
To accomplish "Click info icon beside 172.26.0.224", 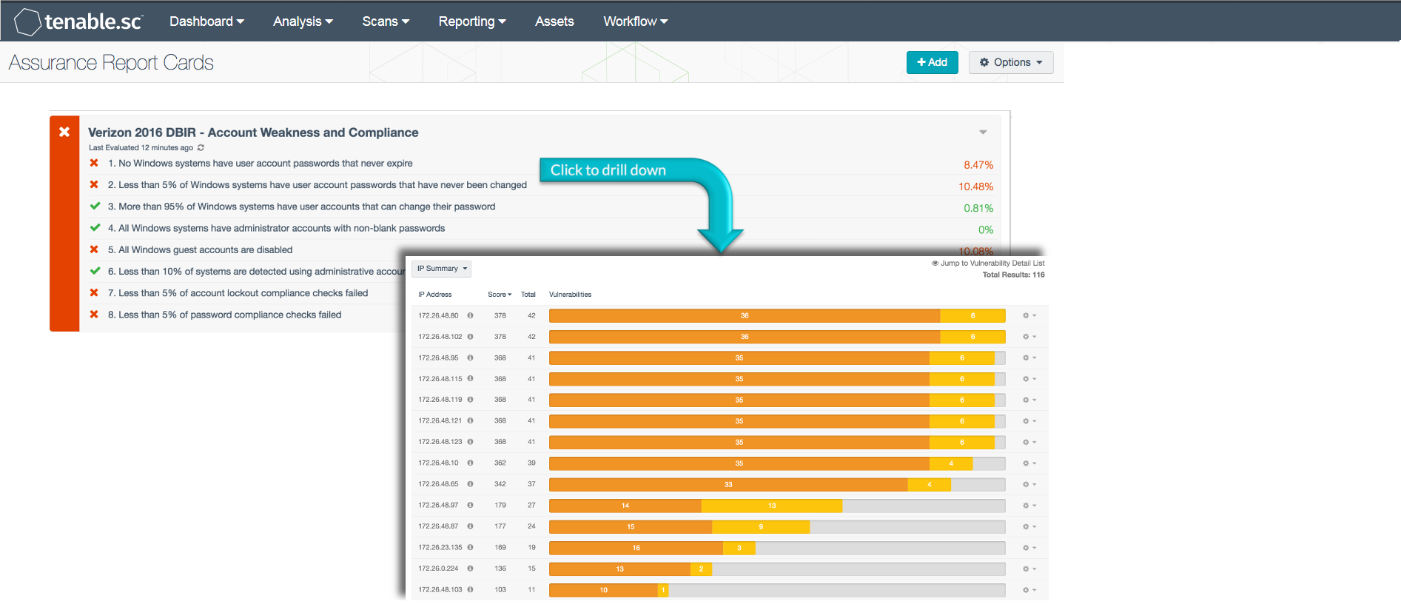I will [470, 569].
